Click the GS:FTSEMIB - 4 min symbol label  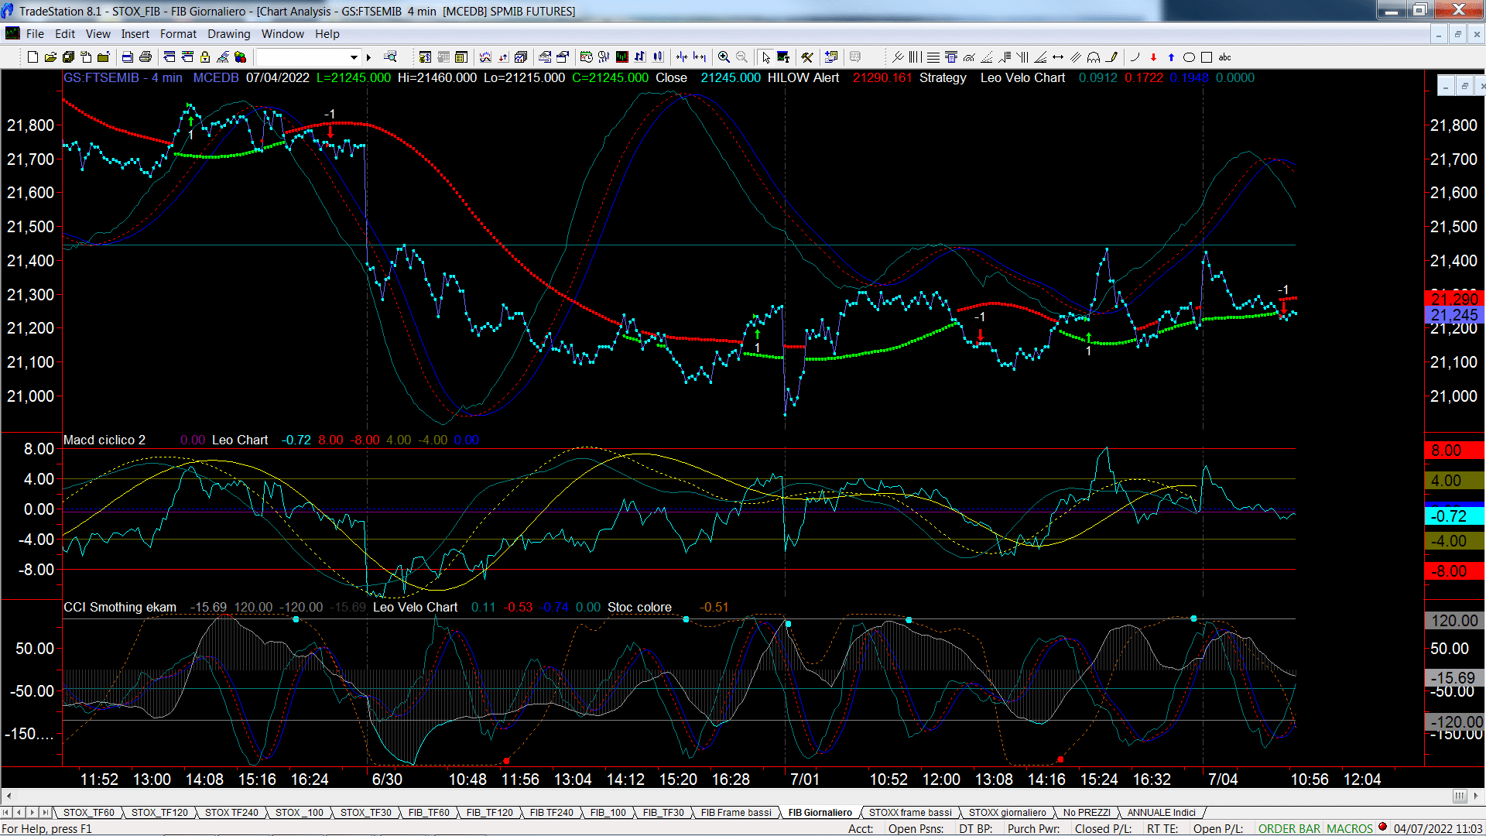click(x=123, y=77)
